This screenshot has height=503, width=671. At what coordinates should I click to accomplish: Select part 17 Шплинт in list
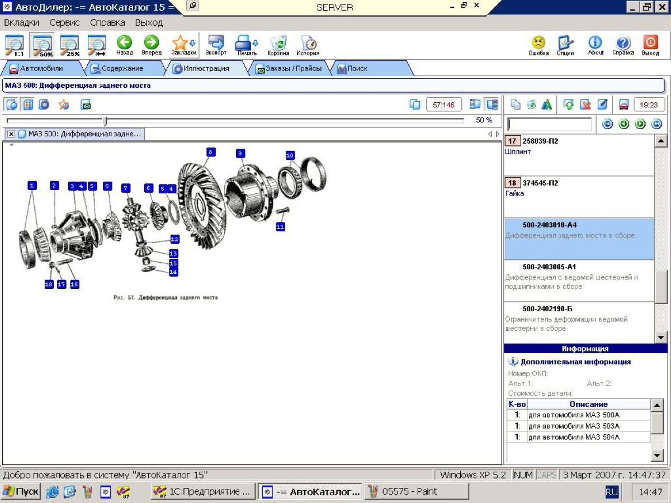[x=579, y=155]
